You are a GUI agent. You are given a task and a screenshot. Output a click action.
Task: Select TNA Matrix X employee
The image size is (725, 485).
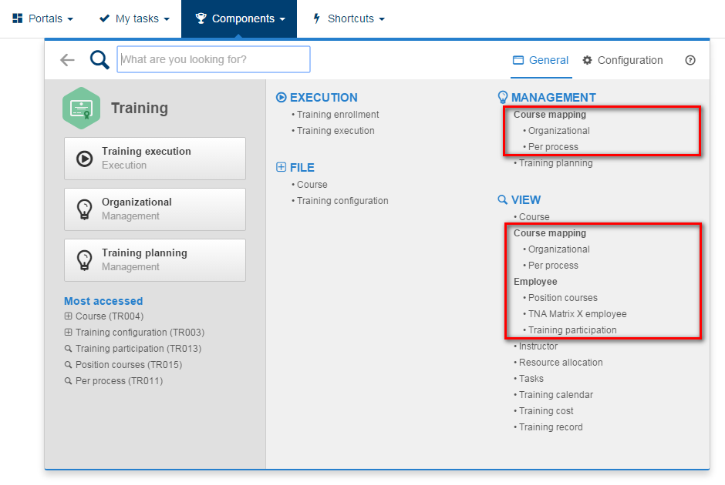click(x=577, y=314)
